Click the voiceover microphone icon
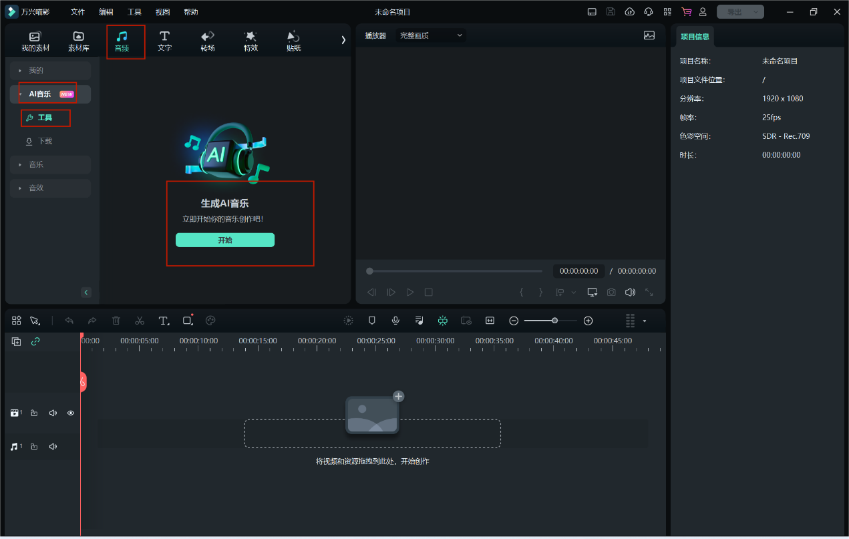Viewport: 849px width, 539px height. 395,321
